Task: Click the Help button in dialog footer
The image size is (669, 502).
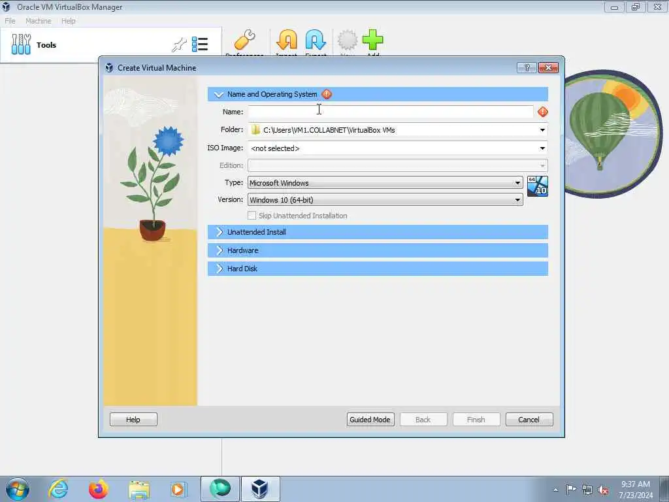Action: point(133,420)
